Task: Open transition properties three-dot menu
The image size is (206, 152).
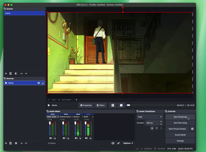Action: pos(161,128)
